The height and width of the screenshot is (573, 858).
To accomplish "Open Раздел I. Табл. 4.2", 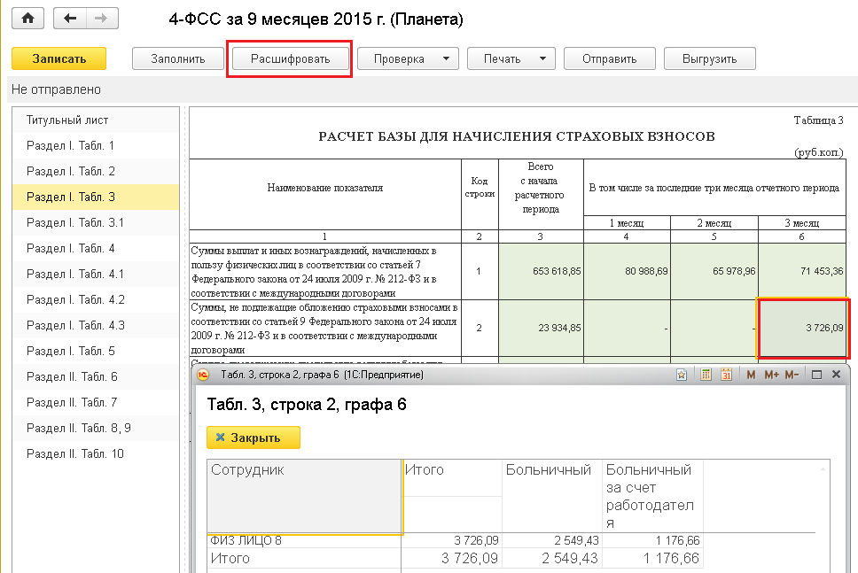I will [96, 299].
